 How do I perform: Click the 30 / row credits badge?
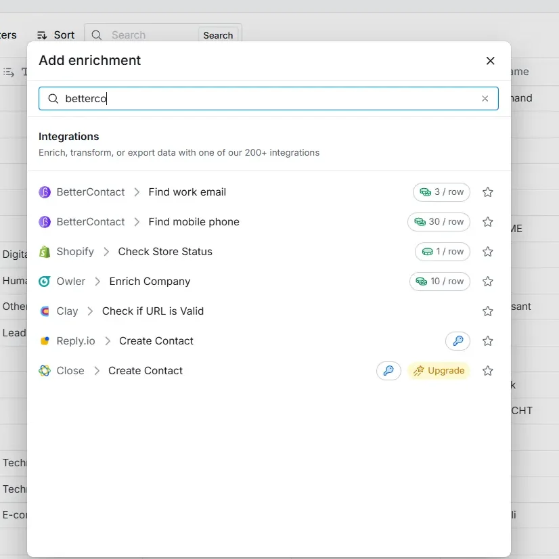coord(439,222)
